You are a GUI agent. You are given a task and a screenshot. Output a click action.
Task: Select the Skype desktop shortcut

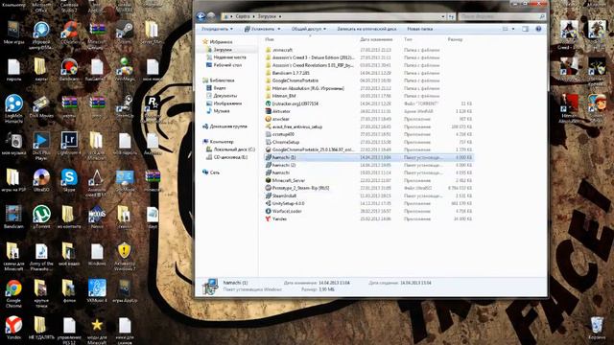tap(69, 181)
